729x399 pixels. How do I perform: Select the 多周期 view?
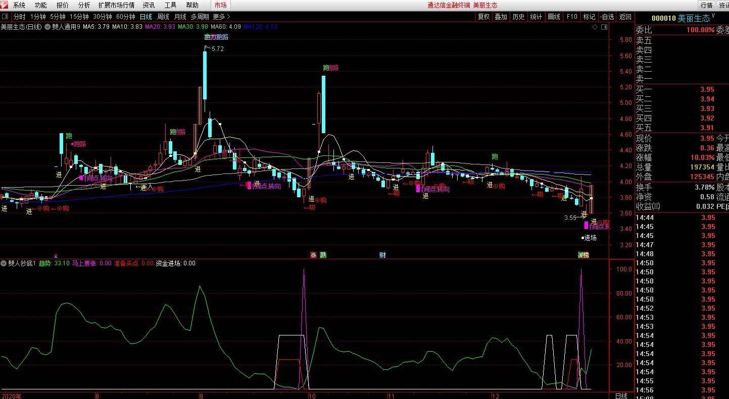point(200,17)
